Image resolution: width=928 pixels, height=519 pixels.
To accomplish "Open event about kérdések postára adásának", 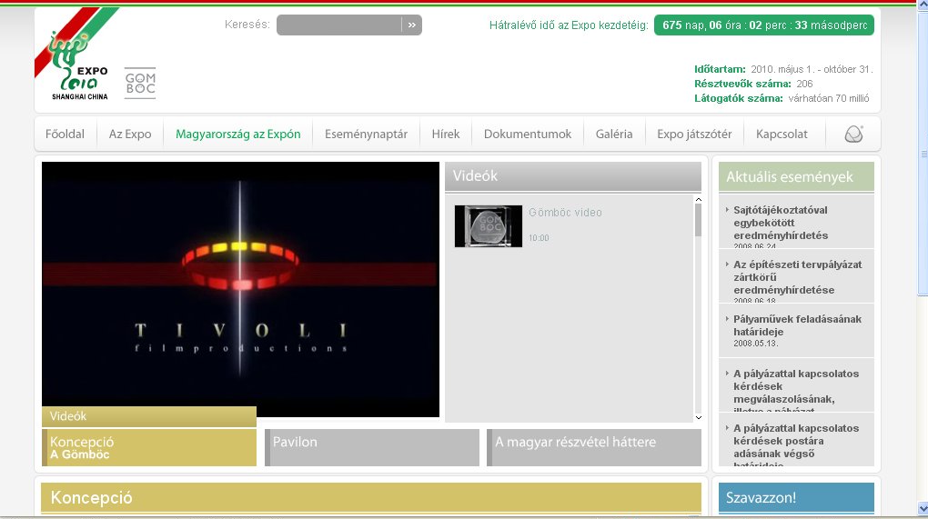I will [796, 440].
